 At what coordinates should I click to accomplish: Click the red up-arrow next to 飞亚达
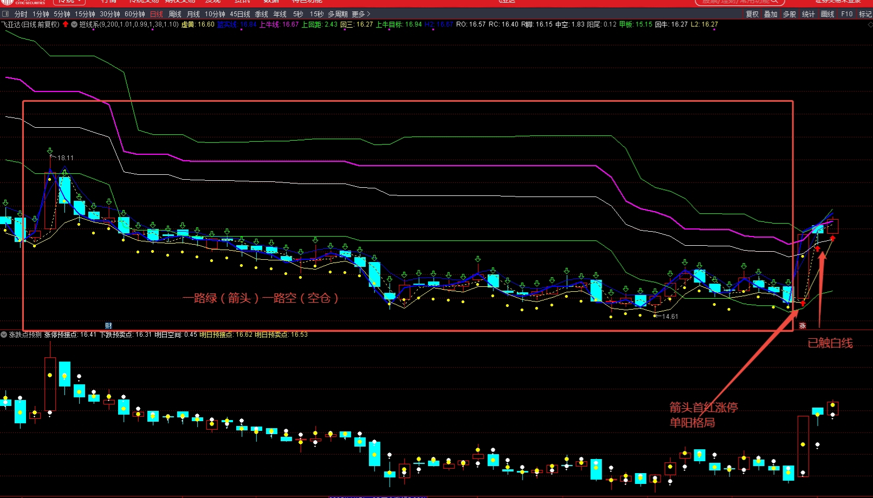(66, 24)
